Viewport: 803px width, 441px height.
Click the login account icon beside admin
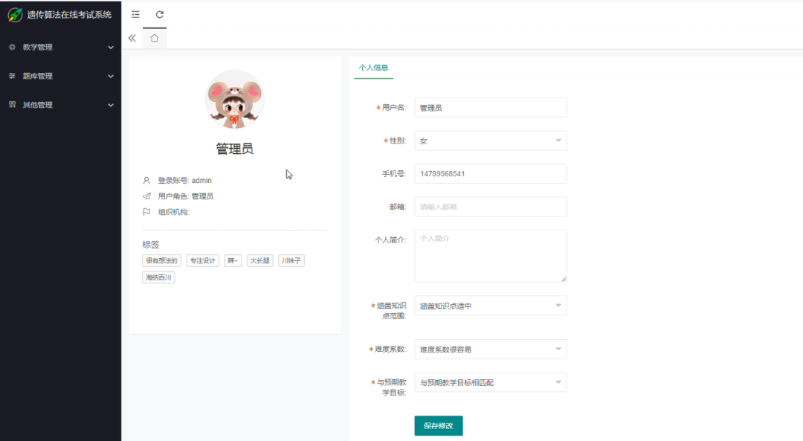coord(146,180)
